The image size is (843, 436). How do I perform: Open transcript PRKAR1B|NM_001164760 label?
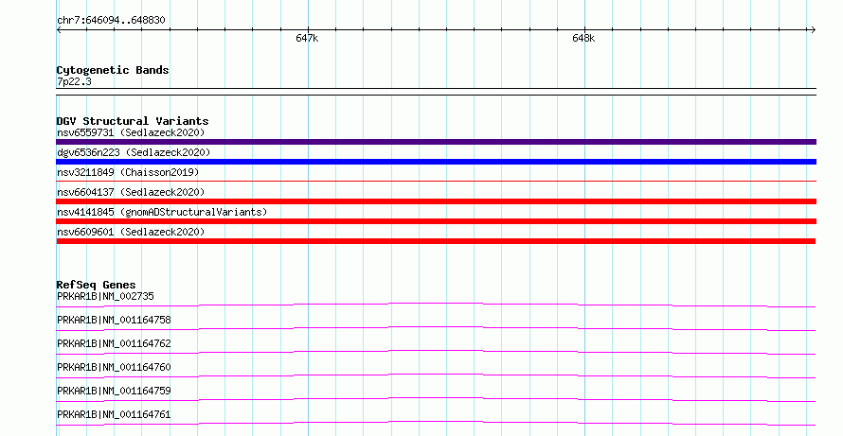click(x=114, y=367)
